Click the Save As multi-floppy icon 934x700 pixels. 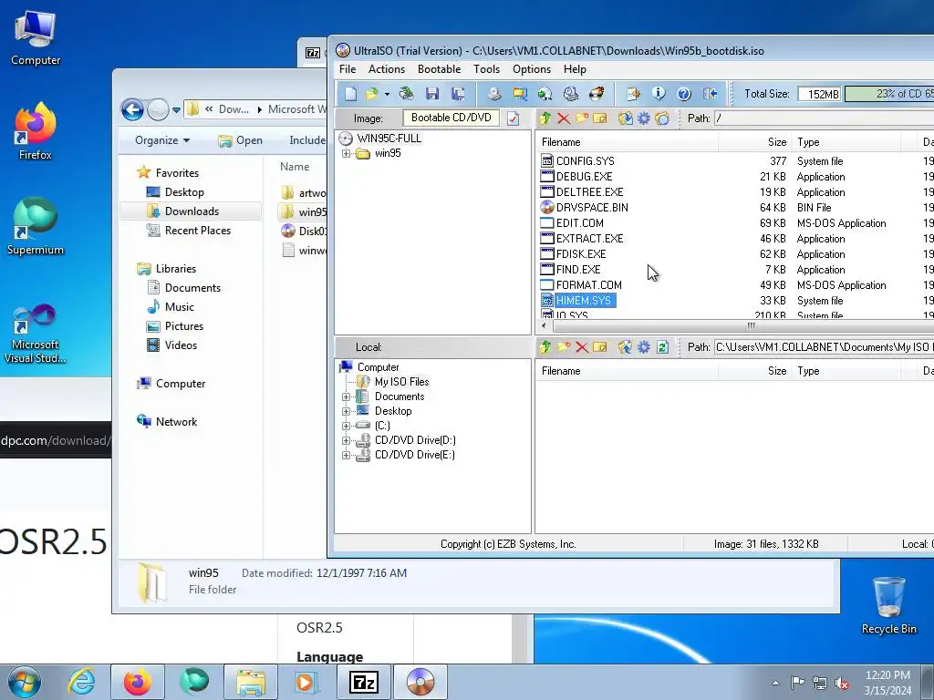coord(458,94)
